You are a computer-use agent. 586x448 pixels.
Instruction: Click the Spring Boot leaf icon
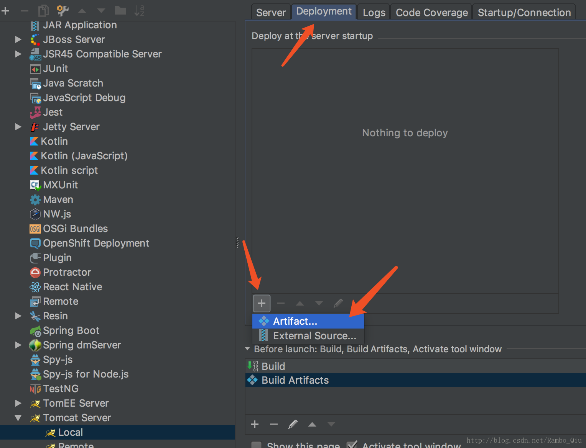click(x=35, y=331)
